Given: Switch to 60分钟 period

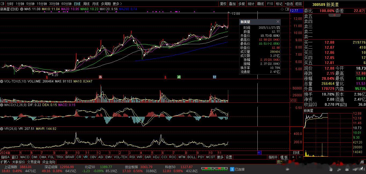Looking at the screenshot, I should pos(66,4).
